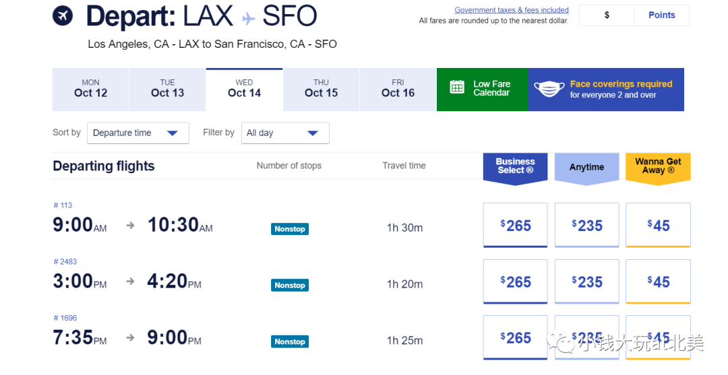
Task: Click flight number # 2483 link
Action: click(65, 261)
